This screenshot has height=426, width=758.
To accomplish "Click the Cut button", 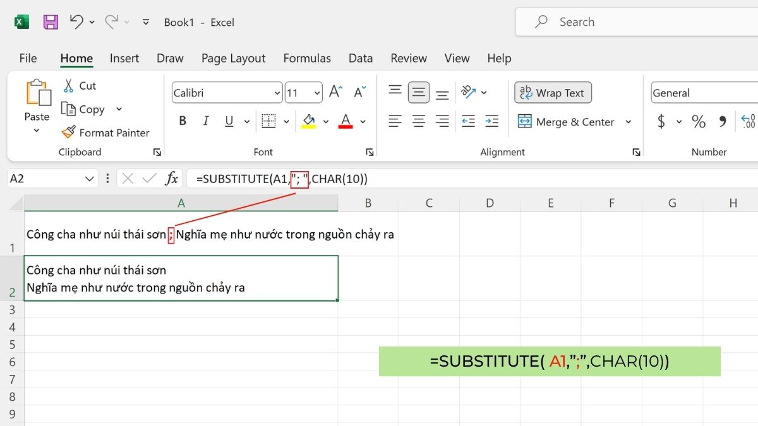I will pyautogui.click(x=80, y=86).
